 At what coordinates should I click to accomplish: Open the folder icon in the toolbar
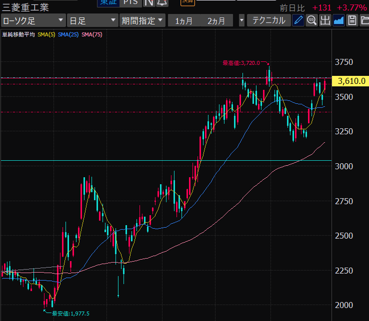tap(364, 20)
